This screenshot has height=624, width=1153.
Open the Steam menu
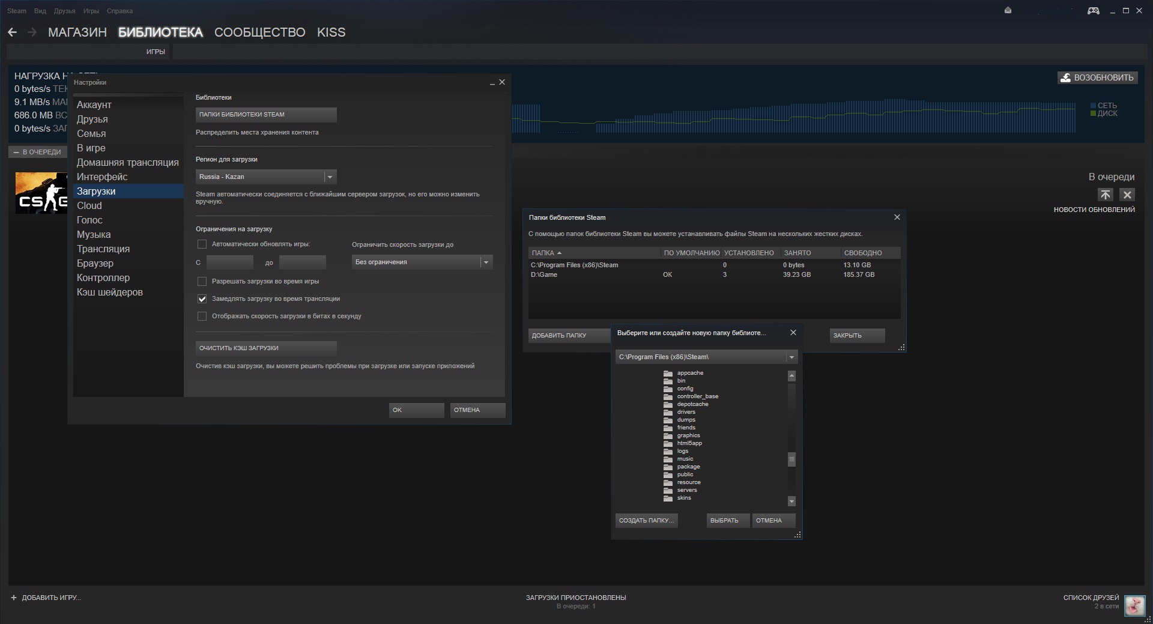pos(17,11)
